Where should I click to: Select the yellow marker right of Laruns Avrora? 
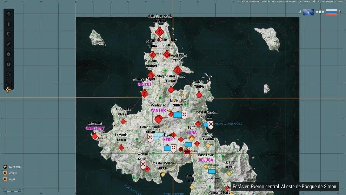coord(208,145)
